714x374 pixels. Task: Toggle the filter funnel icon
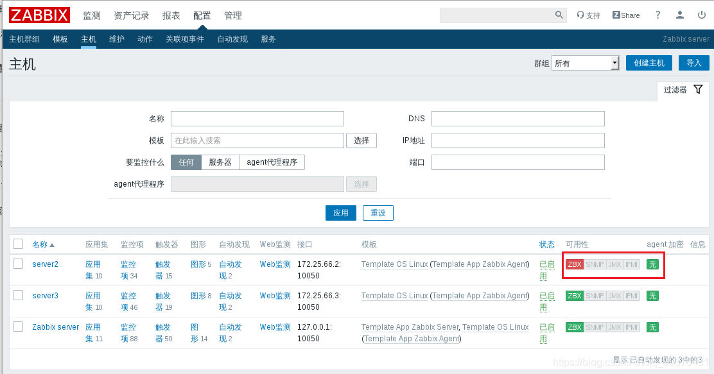point(698,89)
